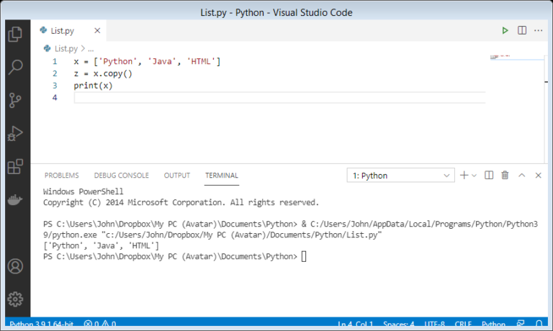Viewport: 553px width, 331px height.
Task: Run Python file with green play button
Action: 505,31
